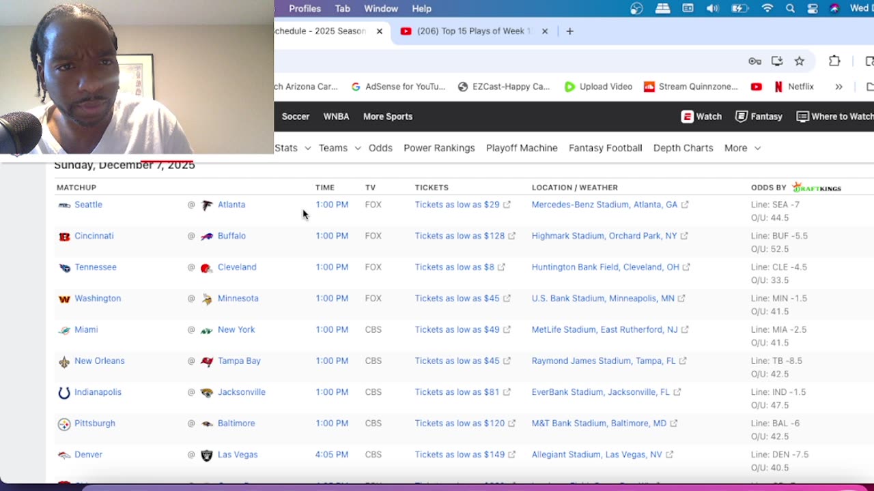This screenshot has height=491, width=874.
Task: Open the Mercedes-Benz Stadium location link
Action: (x=604, y=205)
